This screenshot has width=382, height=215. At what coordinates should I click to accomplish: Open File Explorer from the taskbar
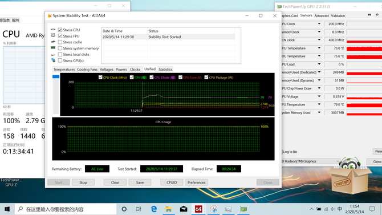pos(168,209)
